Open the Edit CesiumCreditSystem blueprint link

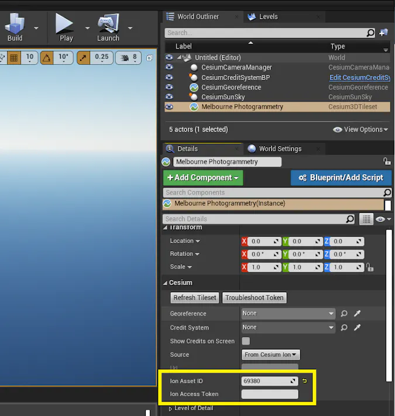point(360,78)
